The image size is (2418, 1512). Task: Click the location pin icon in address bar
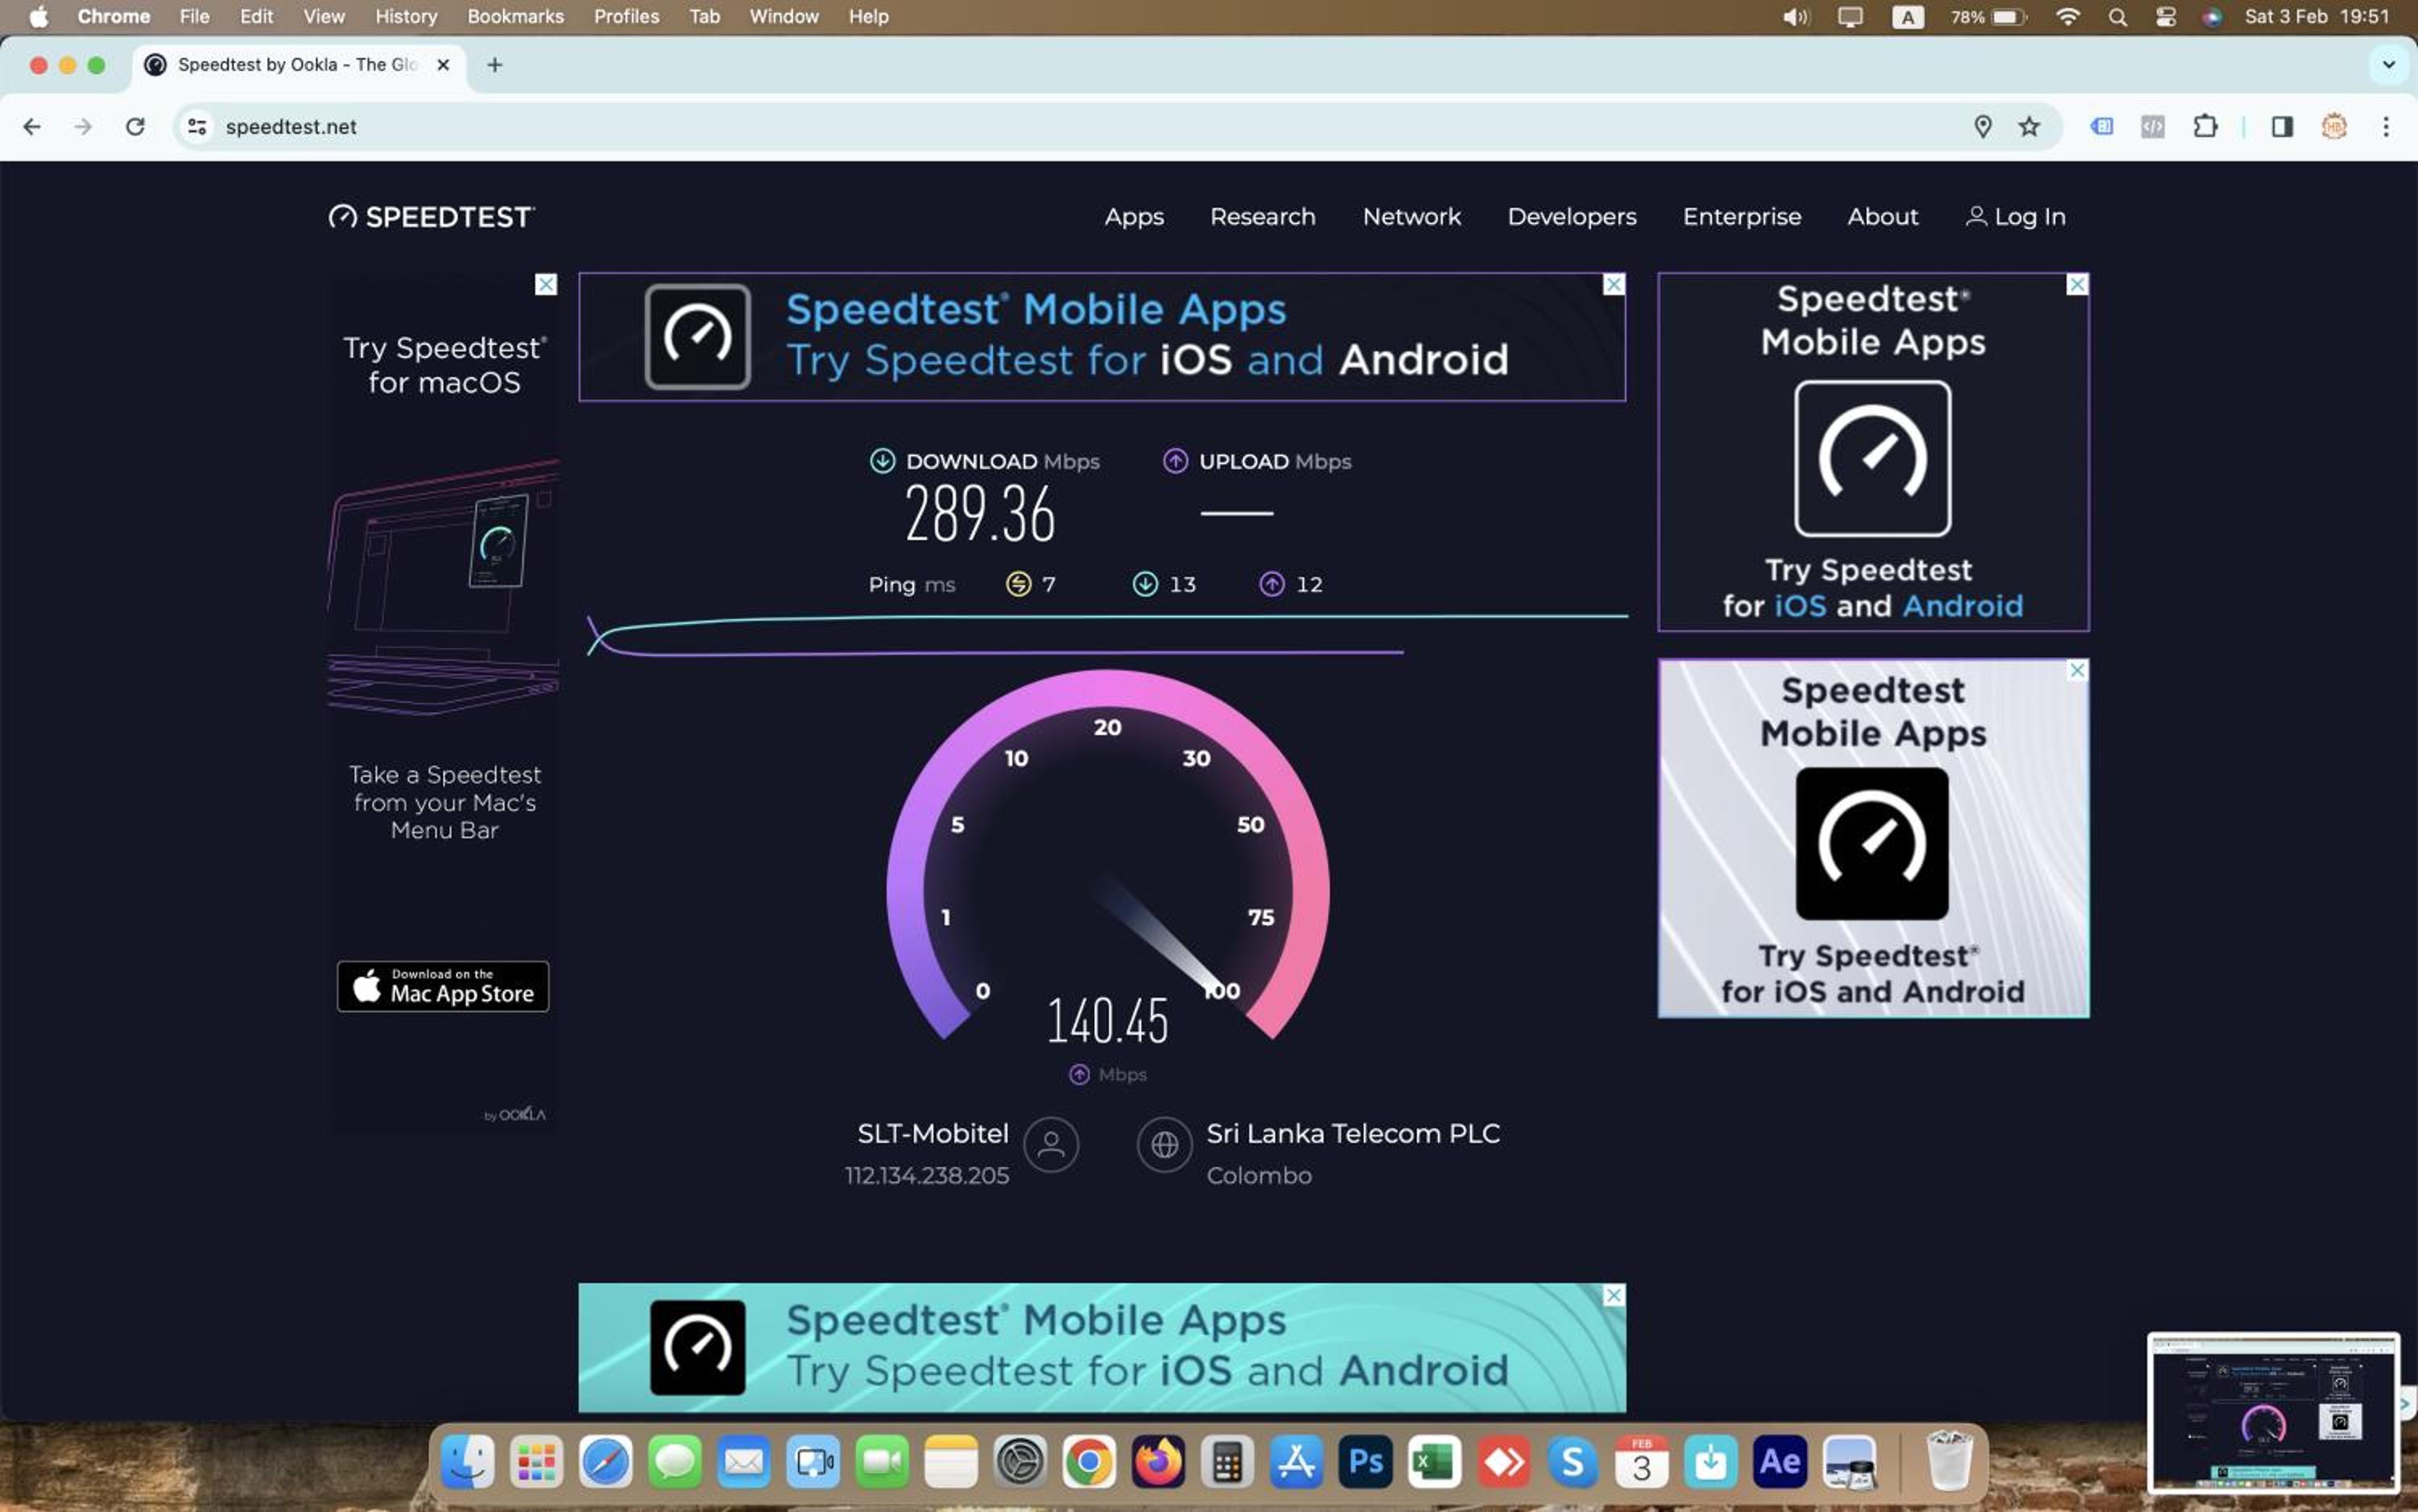point(1982,127)
